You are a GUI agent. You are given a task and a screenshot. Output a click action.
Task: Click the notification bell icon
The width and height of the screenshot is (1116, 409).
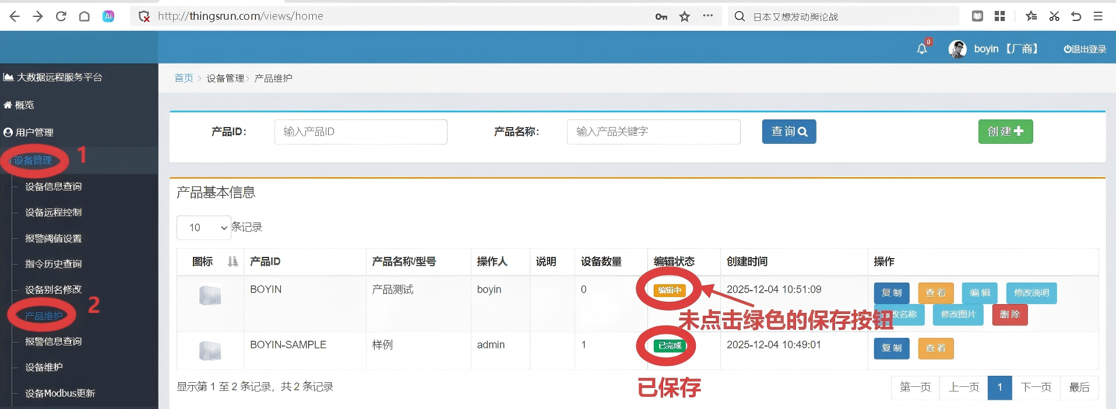[921, 49]
